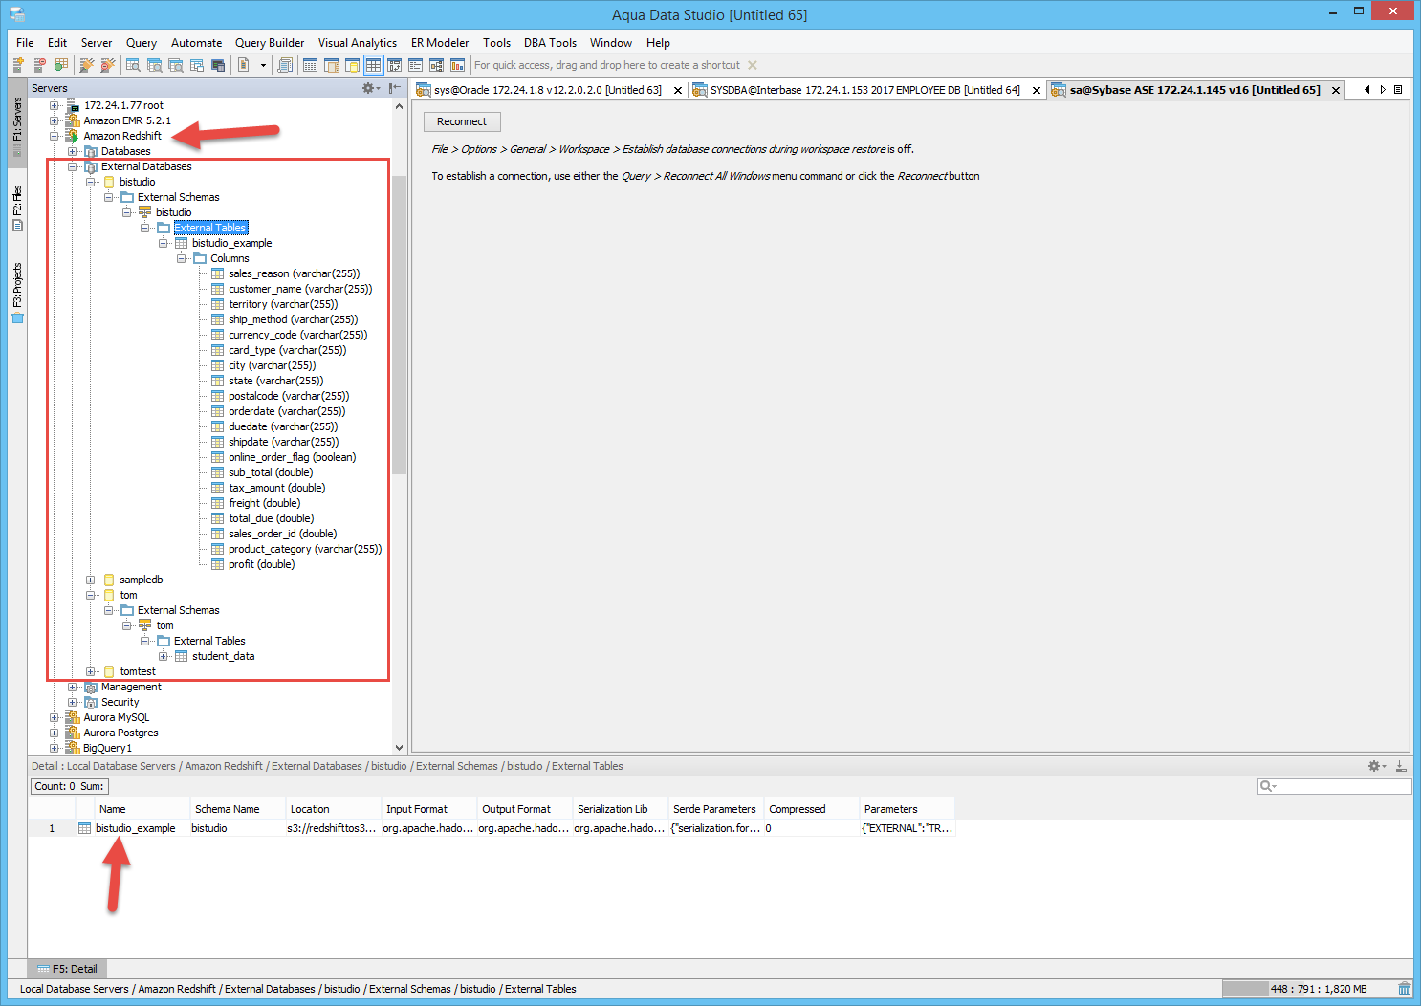The height and width of the screenshot is (1006, 1421).
Task: Collapse the Columns folder node
Action: click(182, 258)
